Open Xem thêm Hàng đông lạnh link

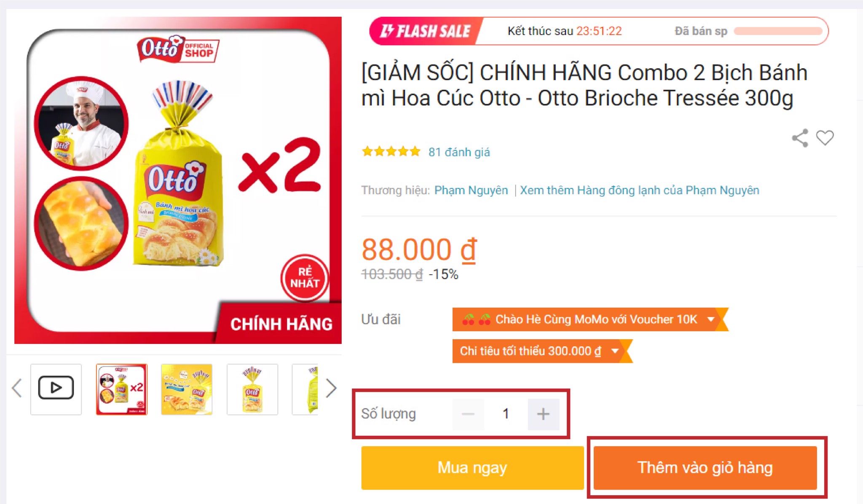[x=639, y=190]
